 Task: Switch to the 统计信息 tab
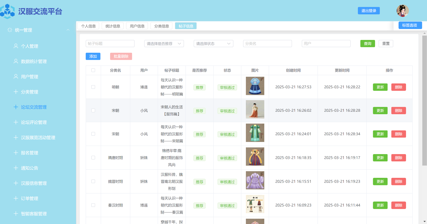[113, 26]
